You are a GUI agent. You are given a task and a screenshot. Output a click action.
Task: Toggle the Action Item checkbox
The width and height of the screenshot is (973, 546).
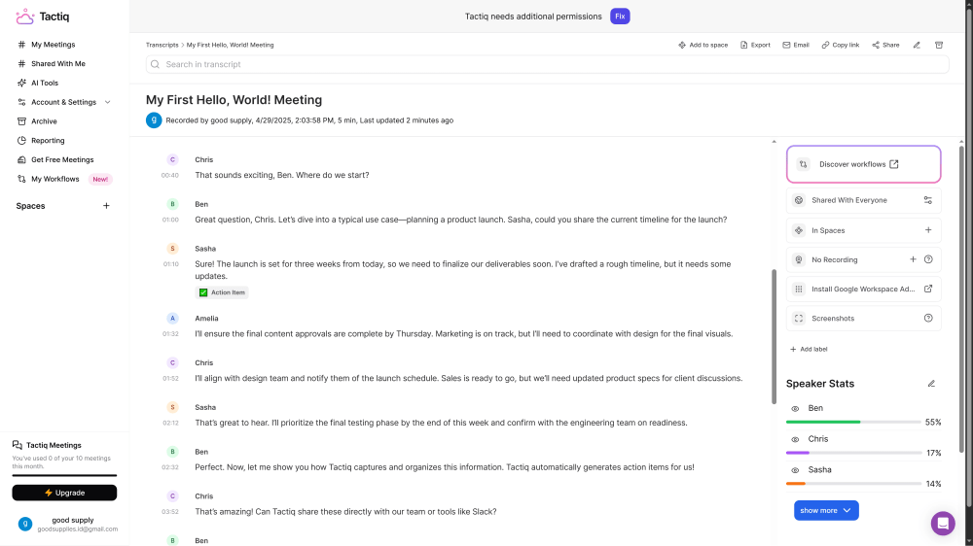[x=203, y=292]
